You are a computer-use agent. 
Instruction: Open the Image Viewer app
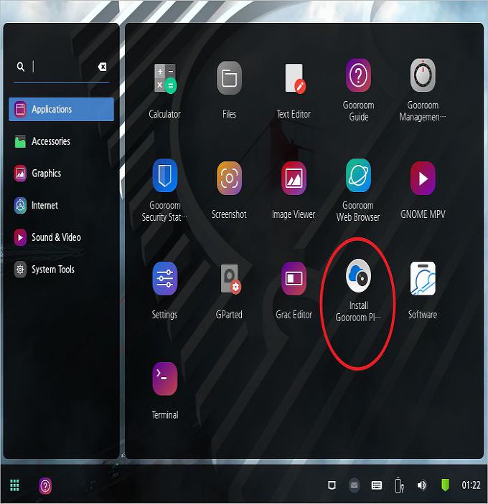294,179
